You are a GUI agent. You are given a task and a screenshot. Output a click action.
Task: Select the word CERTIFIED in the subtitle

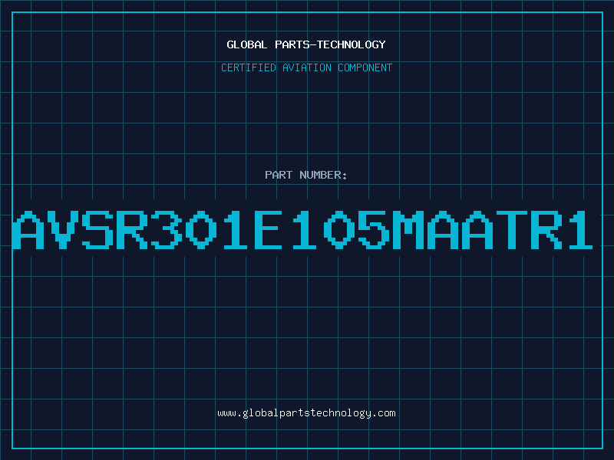pos(249,68)
